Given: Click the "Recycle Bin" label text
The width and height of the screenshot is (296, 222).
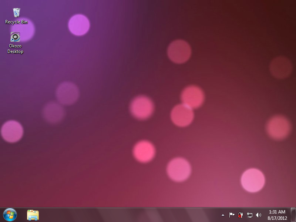Looking at the screenshot, I should point(16,22).
